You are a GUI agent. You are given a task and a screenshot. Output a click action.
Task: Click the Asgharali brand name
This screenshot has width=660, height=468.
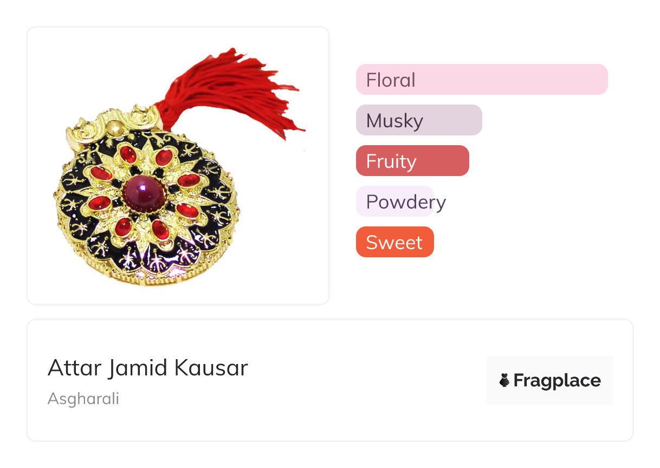[x=83, y=399]
